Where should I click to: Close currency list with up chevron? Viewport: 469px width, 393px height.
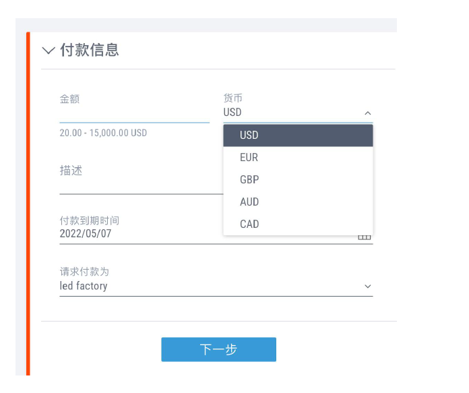pyautogui.click(x=368, y=113)
